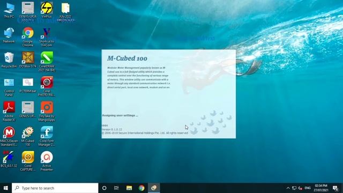
Task: Click the 'Assigning user settings ...' status text
Action: click(120, 115)
